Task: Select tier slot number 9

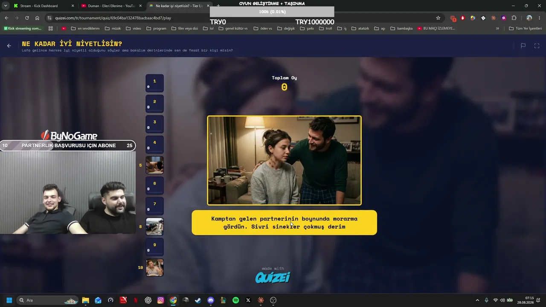Action: click(x=154, y=247)
